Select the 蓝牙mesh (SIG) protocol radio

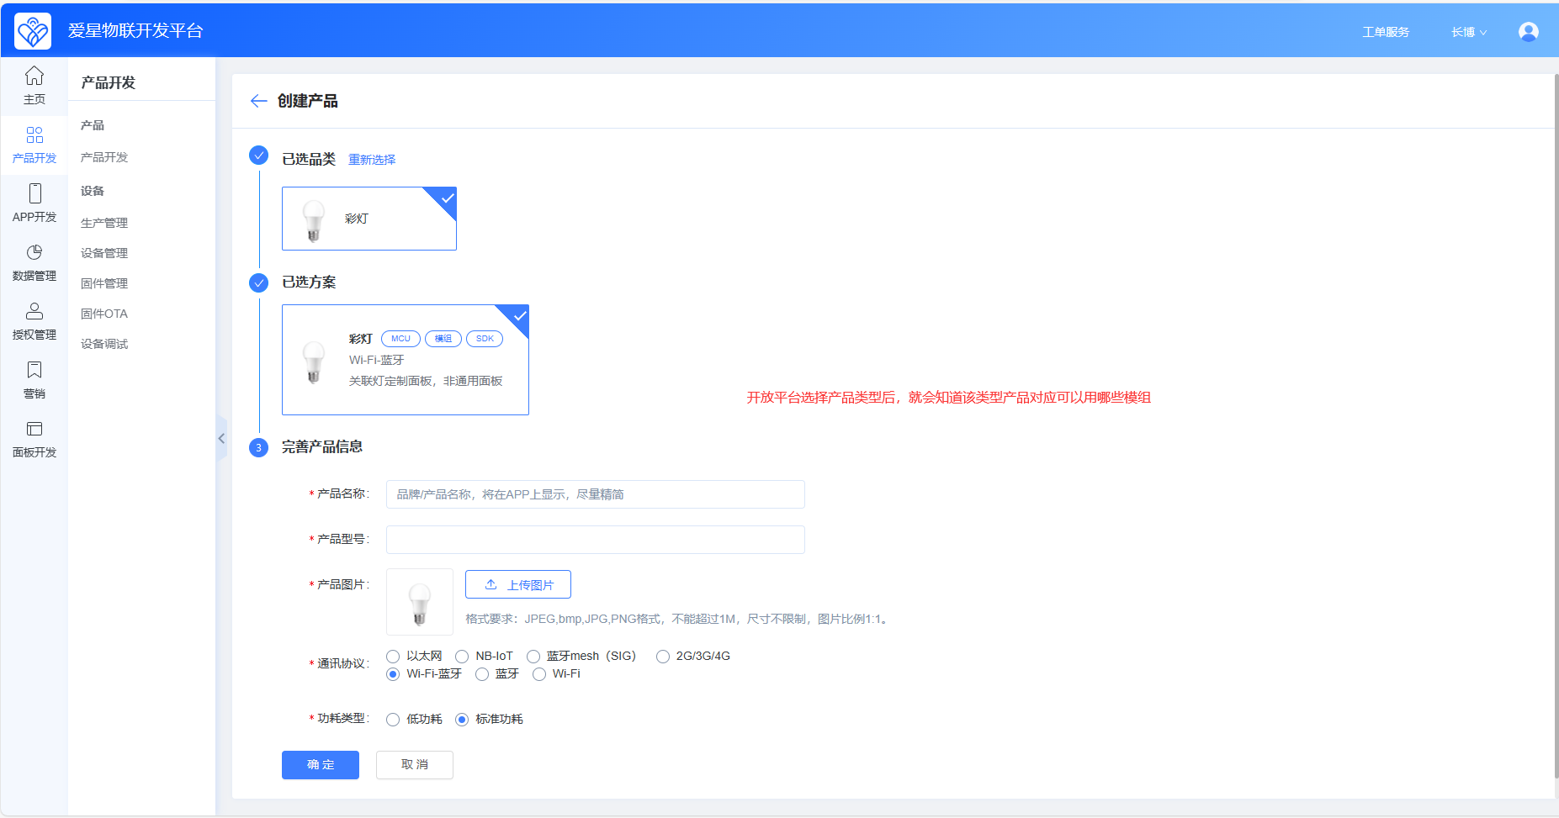[533, 657]
